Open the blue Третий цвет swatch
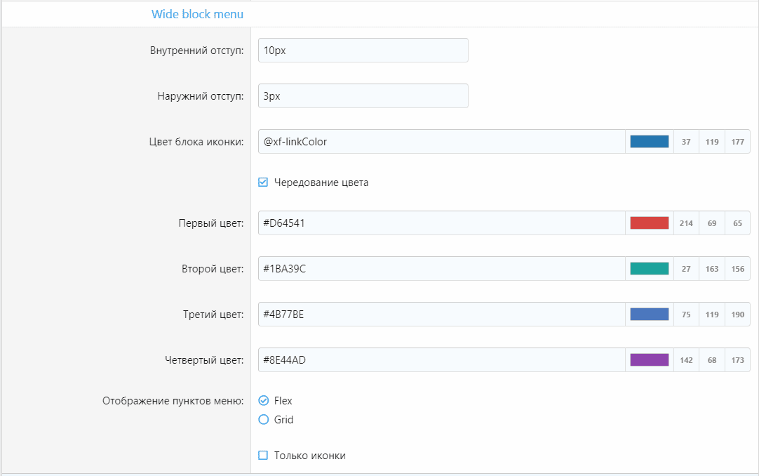This screenshot has height=476, width=759. 649,315
